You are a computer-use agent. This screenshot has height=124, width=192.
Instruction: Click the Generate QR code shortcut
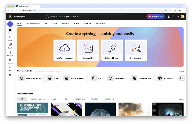[141, 78]
